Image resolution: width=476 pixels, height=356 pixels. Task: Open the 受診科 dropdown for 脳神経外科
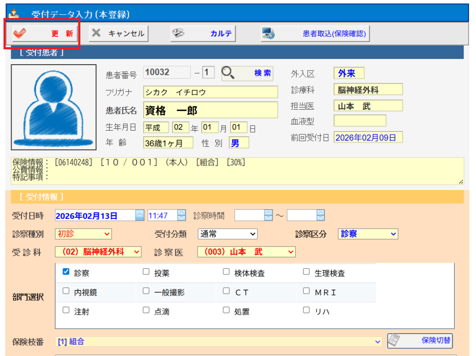[98, 252]
